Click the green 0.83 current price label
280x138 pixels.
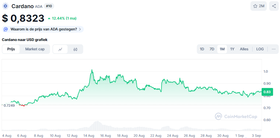click(267, 92)
